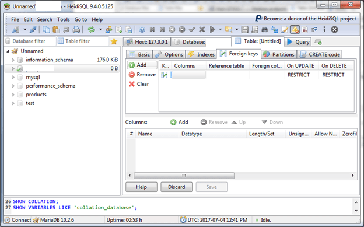Click the Table filter field
Screen dimensions: 364x227
point(83,41)
